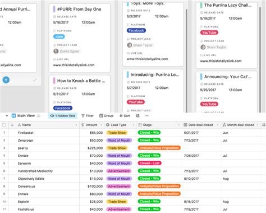
Task: Click the Trade Show tag in pear.ly row
Action: pos(117,148)
